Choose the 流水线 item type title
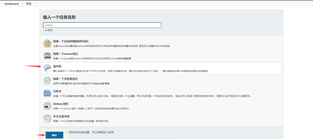This screenshot has height=139, width=313. click(x=57, y=66)
